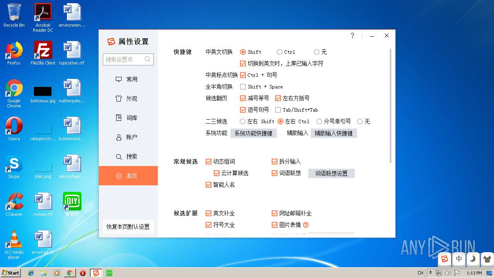This screenshot has width=494, height=278.
Task: Click the 中 language mode on floating toolbar
Action: [459, 259]
